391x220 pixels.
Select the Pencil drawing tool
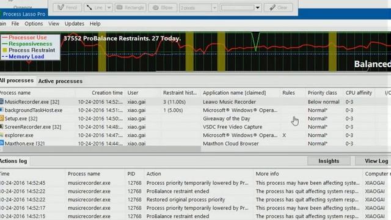[67, 7]
